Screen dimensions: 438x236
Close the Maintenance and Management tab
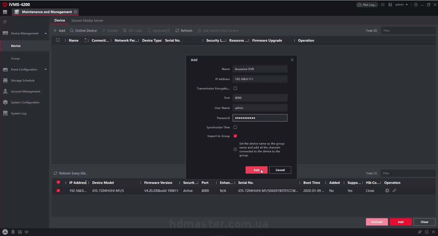(76, 12)
